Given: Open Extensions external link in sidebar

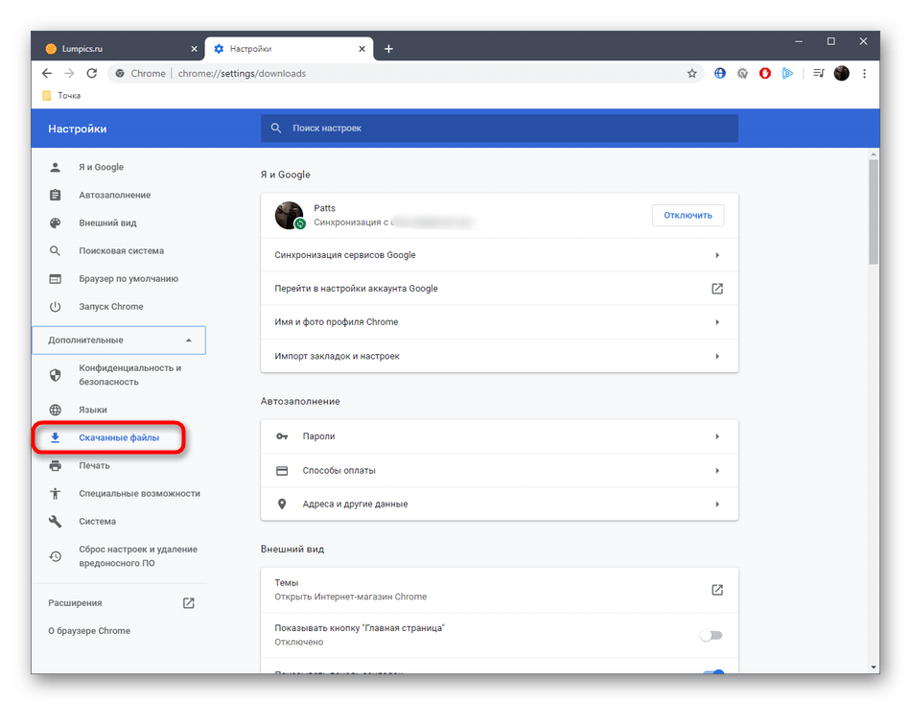Looking at the screenshot, I should 189,603.
